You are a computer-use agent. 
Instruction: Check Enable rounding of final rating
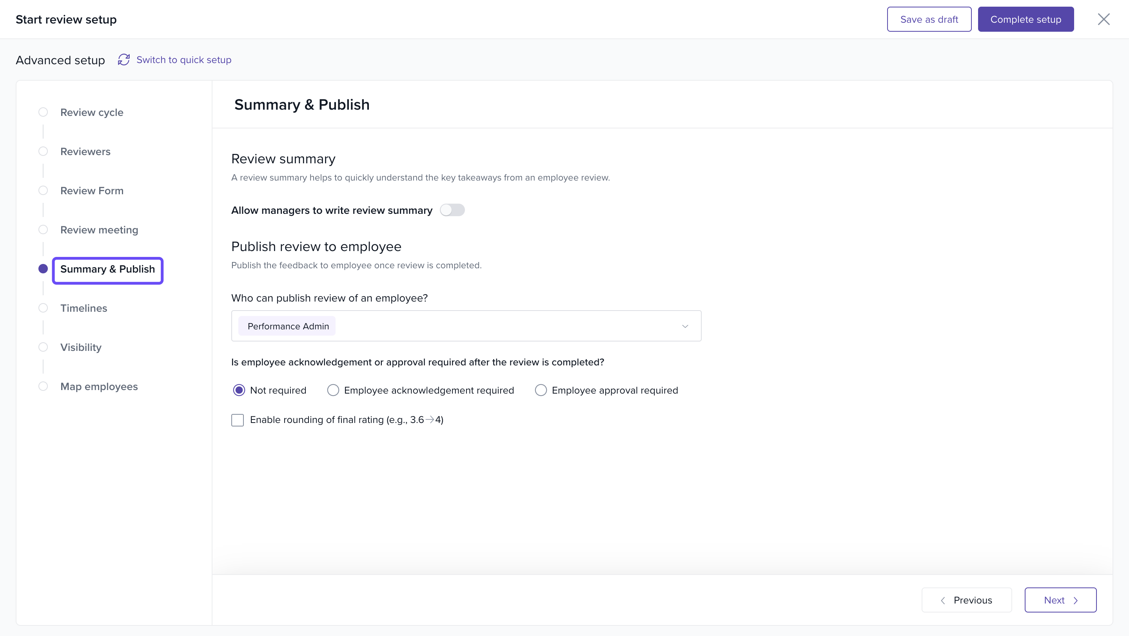pos(238,420)
